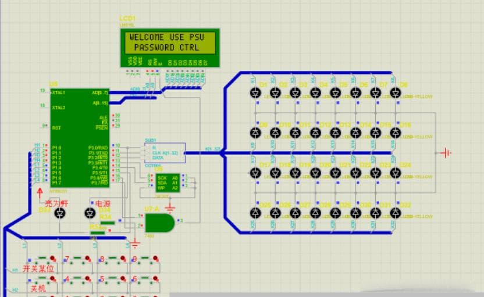
Task: Toggle the red latch dot of key 4
Action: (87, 279)
